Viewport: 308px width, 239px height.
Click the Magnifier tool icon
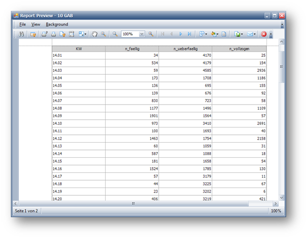coord(104,34)
